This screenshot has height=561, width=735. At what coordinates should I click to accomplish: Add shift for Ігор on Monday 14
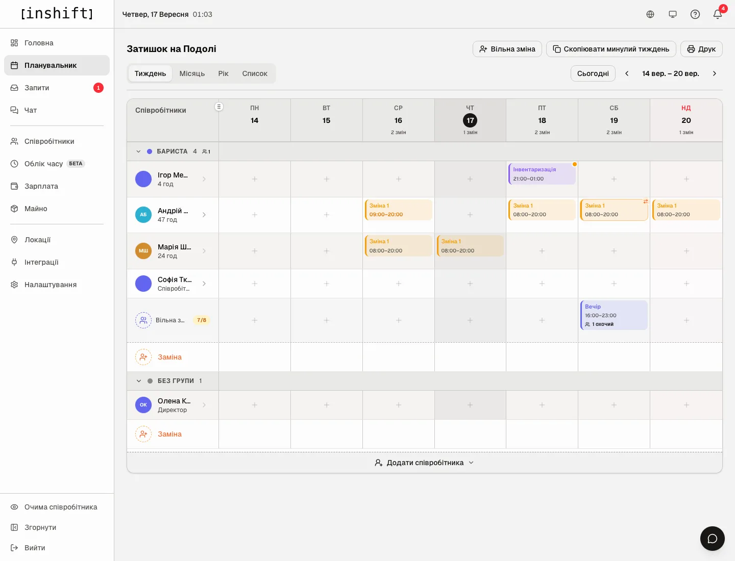coord(255,179)
